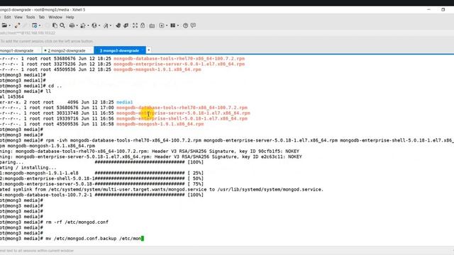Click the record/logging toolbar icon
Screen dimensions: 454x255
pos(162,25)
